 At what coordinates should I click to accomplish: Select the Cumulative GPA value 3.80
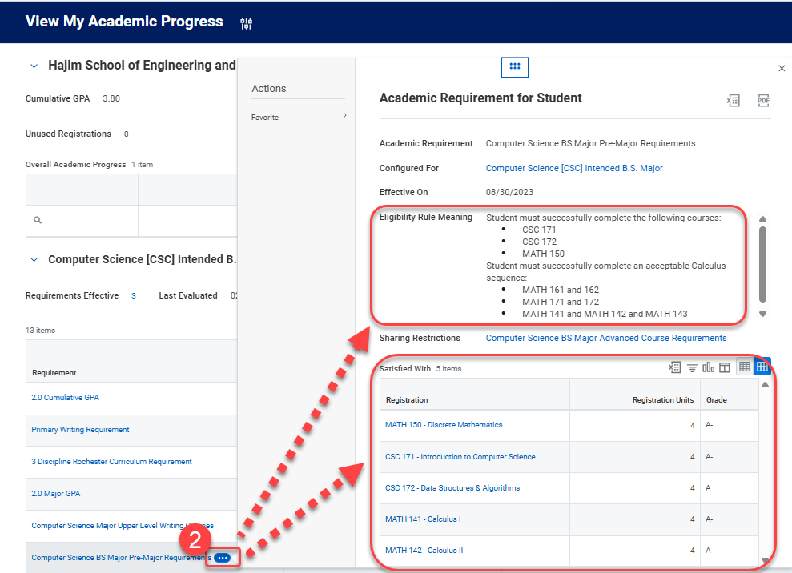[x=111, y=98]
